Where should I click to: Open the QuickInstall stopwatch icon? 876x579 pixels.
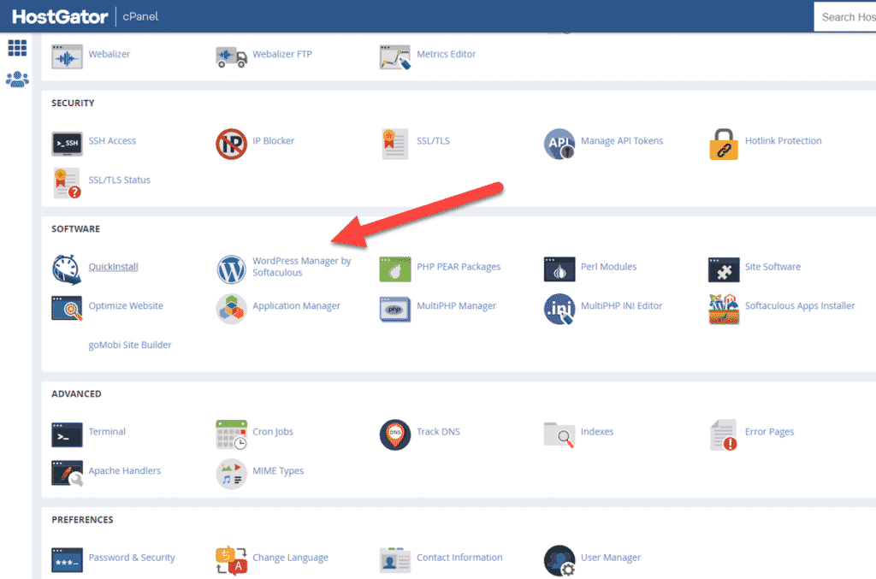point(67,269)
